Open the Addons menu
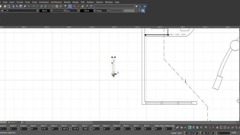This screenshot has height=135, width=240. click(90, 2)
